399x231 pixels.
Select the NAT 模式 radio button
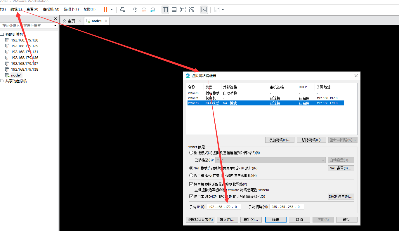(191, 168)
